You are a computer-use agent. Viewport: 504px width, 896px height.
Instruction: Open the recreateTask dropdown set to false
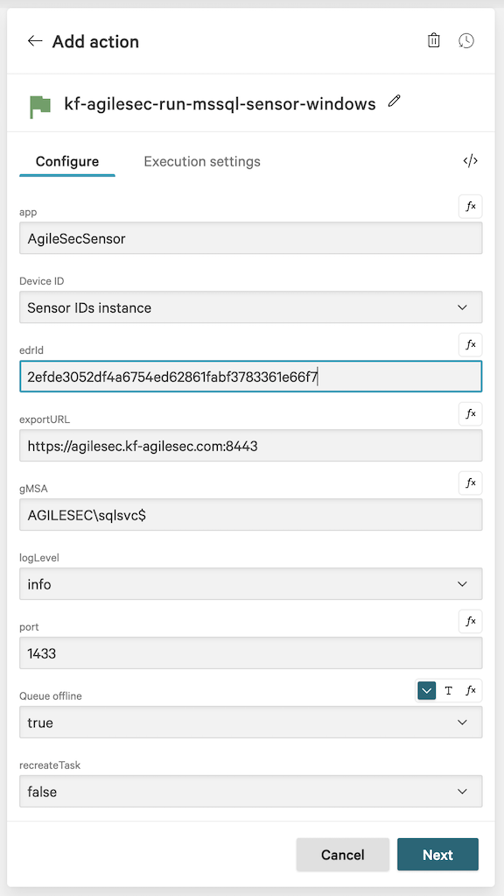pos(251,791)
